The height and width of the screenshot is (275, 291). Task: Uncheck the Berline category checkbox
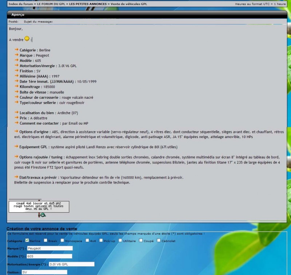click(x=27, y=240)
